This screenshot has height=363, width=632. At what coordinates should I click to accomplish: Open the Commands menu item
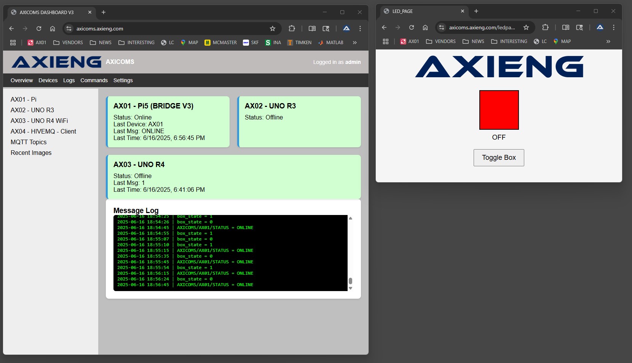click(x=94, y=80)
